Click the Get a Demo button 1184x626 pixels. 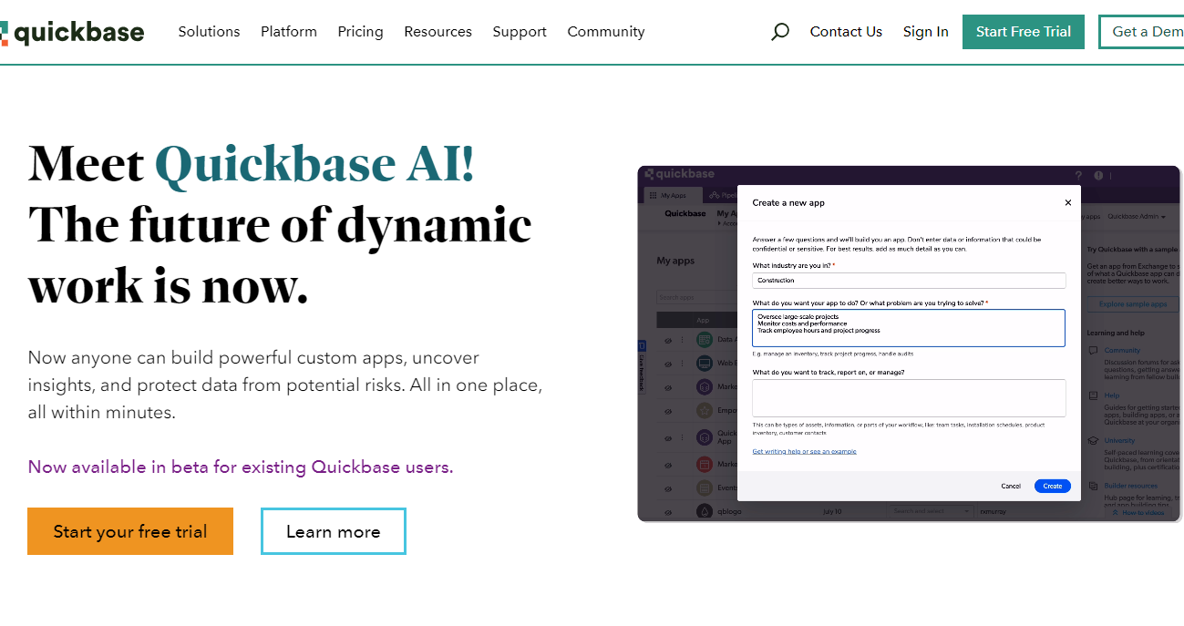pos(1141,32)
